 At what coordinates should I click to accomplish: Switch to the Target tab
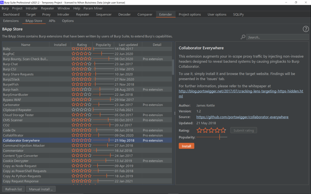31,14
